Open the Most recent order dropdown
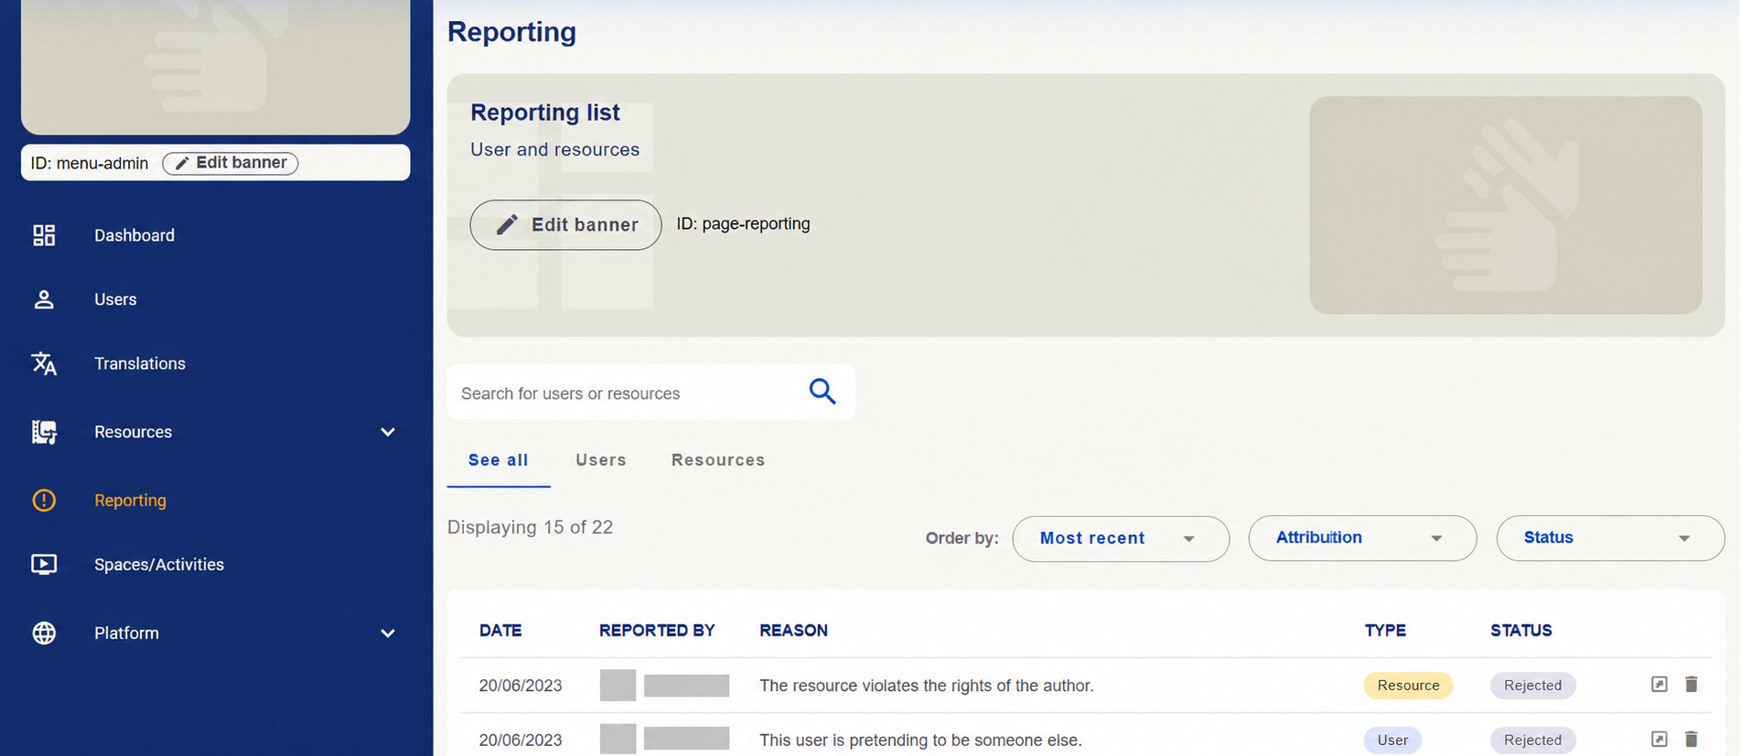 [x=1121, y=538]
